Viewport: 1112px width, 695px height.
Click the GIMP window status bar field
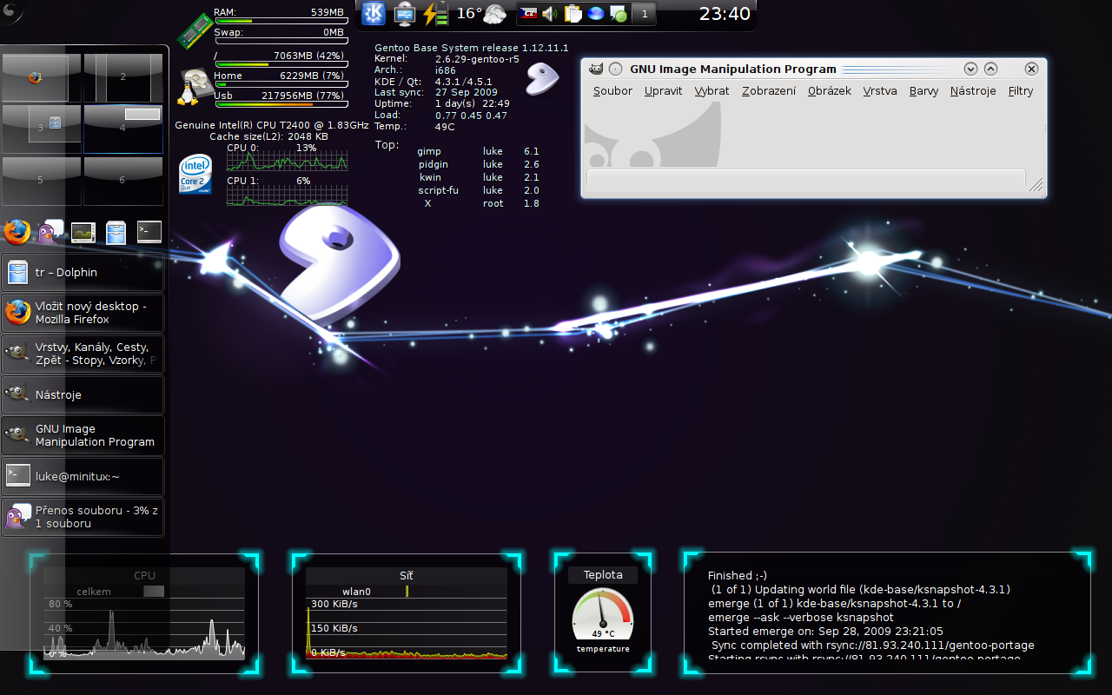pos(805,180)
